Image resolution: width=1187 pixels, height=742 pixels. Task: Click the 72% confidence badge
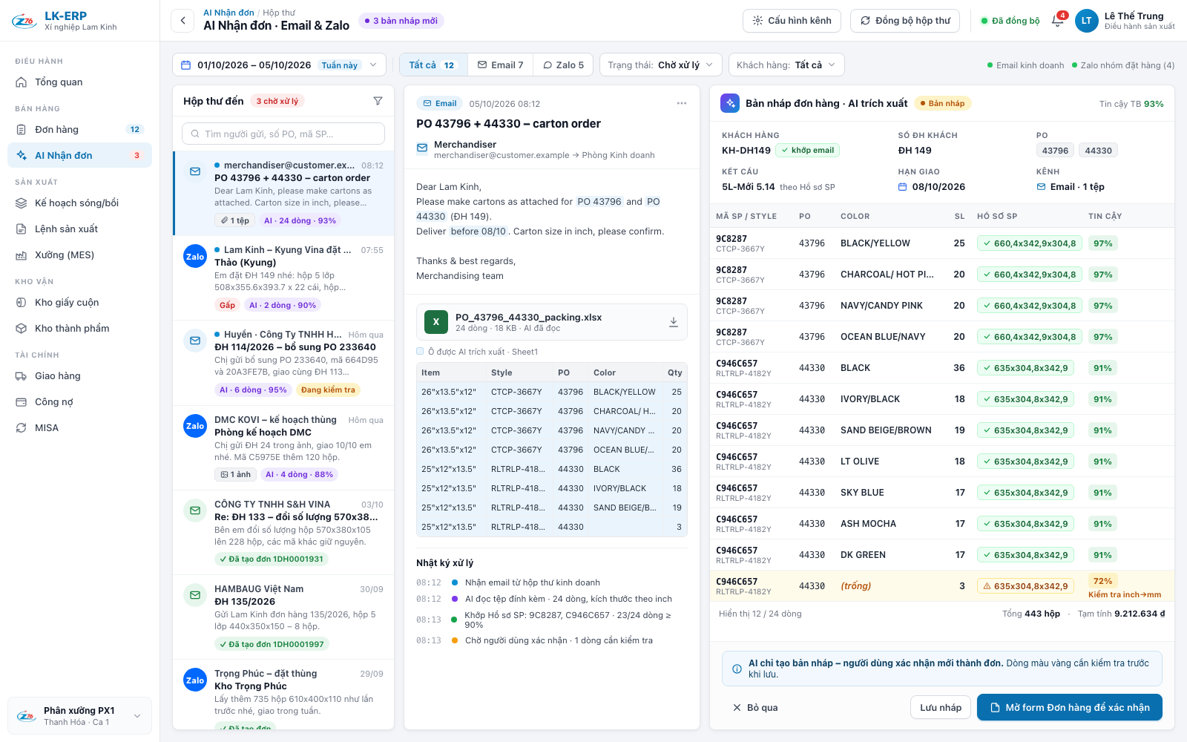(1103, 581)
